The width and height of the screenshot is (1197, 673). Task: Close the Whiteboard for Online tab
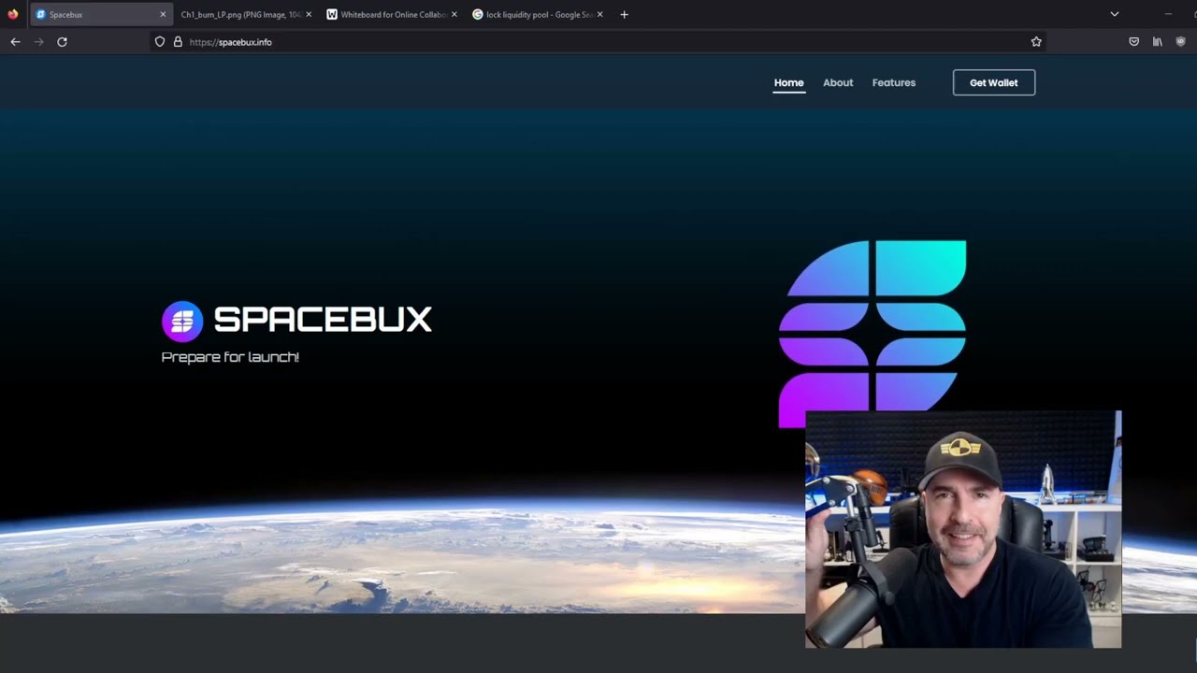454,15
